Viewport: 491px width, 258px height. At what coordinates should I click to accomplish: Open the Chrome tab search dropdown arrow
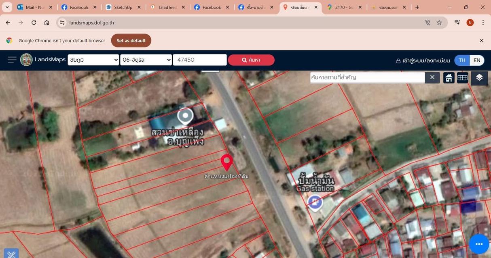click(7, 7)
